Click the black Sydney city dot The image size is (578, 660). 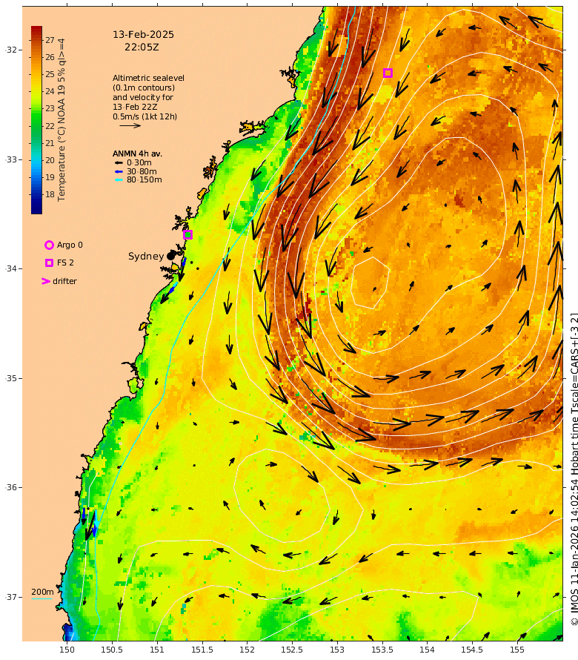(170, 256)
